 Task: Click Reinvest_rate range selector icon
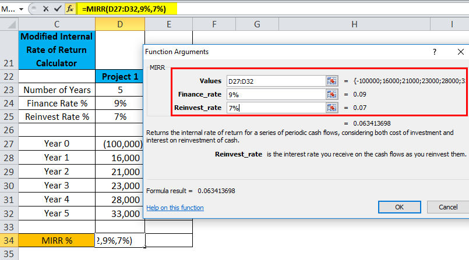pos(332,108)
